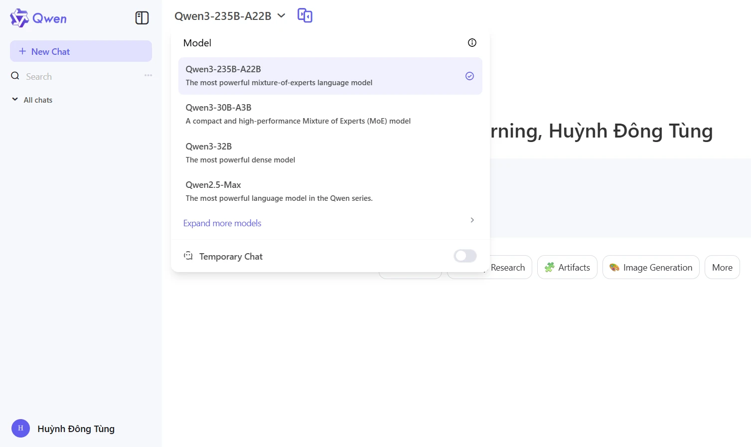Click the Expand more models link

pyautogui.click(x=222, y=223)
